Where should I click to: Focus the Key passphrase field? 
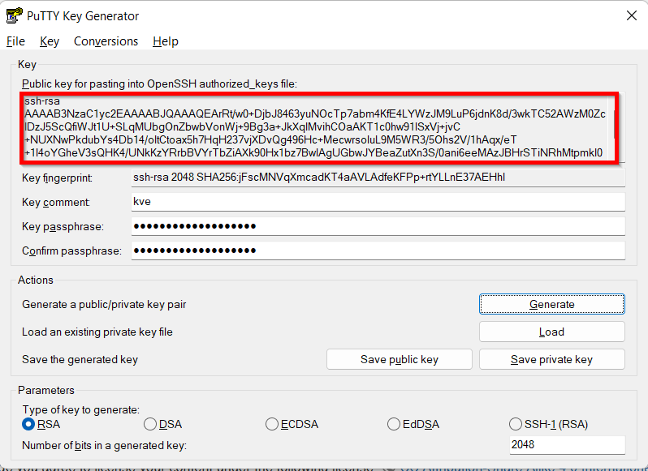click(x=378, y=226)
